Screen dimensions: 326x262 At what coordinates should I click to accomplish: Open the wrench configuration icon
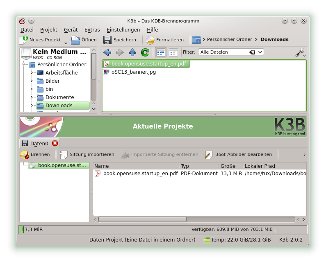click(x=299, y=52)
